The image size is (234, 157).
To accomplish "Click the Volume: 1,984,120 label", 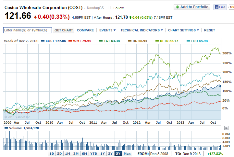I will click(24, 128).
